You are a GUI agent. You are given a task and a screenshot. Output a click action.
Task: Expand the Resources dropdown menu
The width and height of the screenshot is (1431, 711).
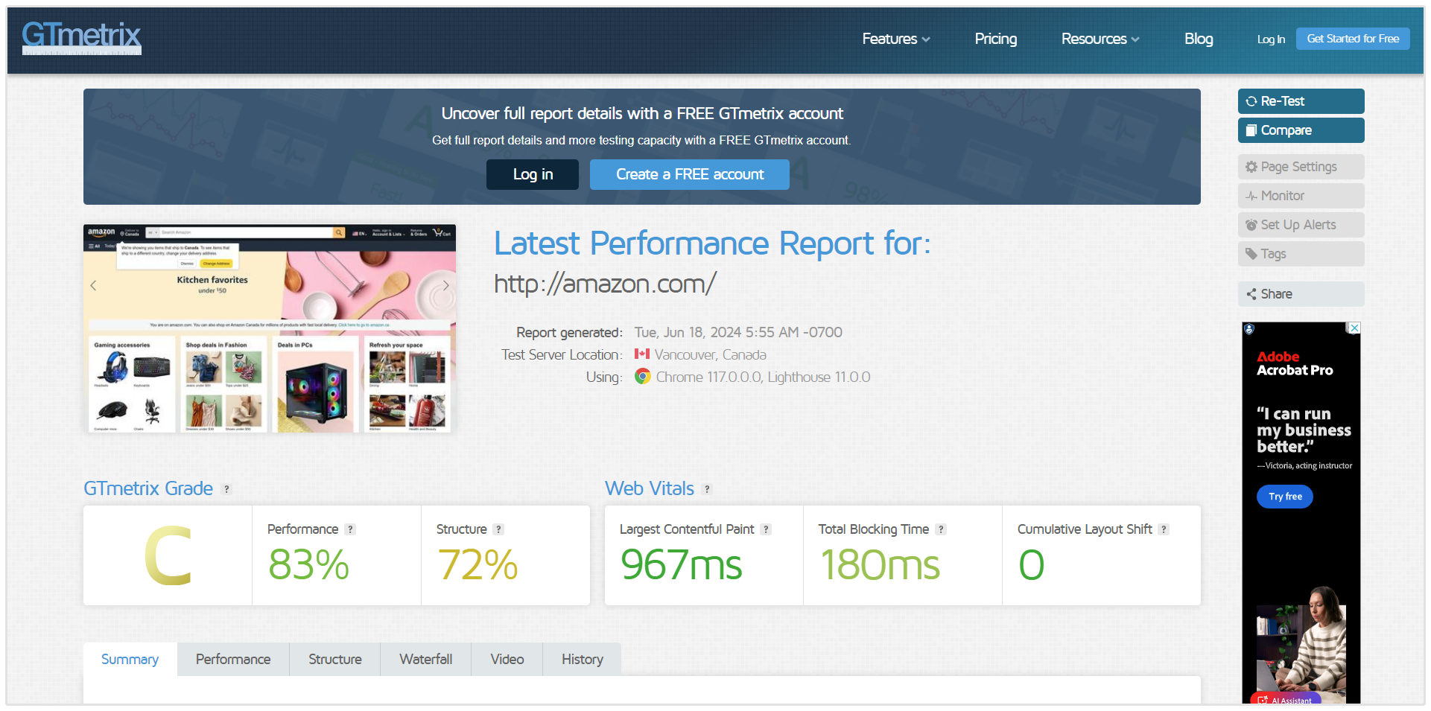[1100, 39]
